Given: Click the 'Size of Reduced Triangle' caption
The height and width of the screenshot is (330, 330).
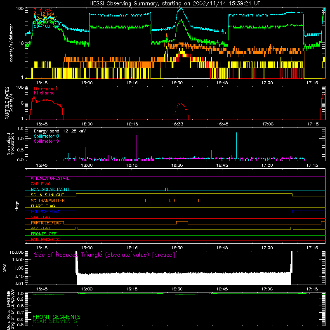Looking at the screenshot, I should pyautogui.click(x=104, y=255).
